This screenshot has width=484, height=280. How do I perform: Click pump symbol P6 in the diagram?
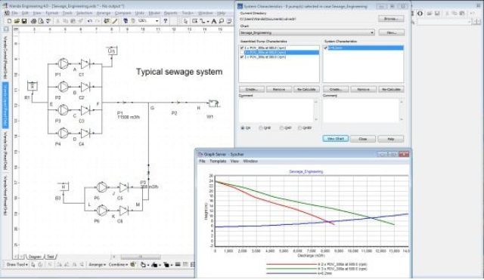[x=101, y=210]
